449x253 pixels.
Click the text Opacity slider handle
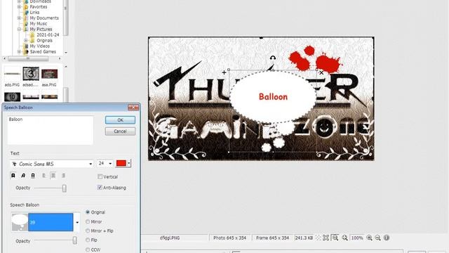[x=64, y=188]
